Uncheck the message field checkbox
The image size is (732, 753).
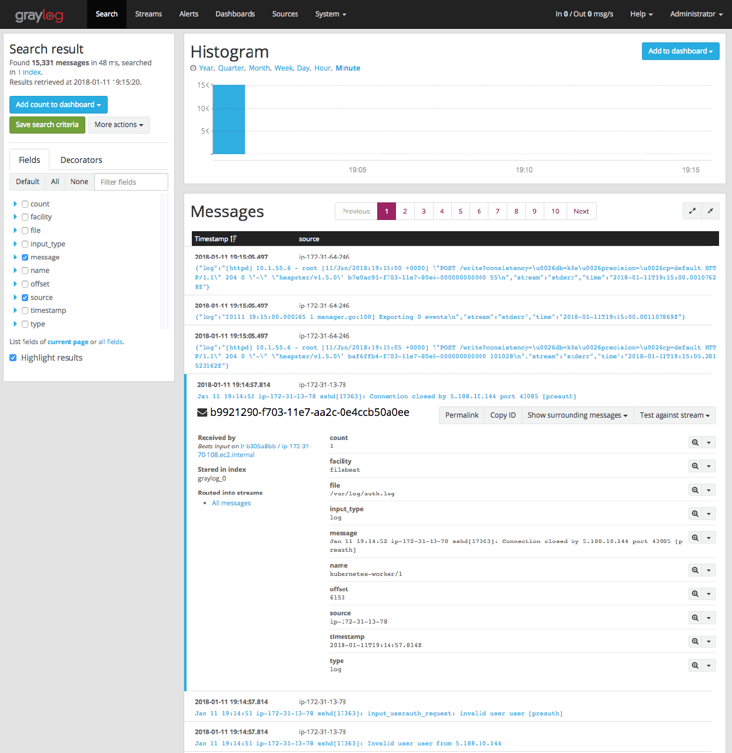tap(25, 258)
